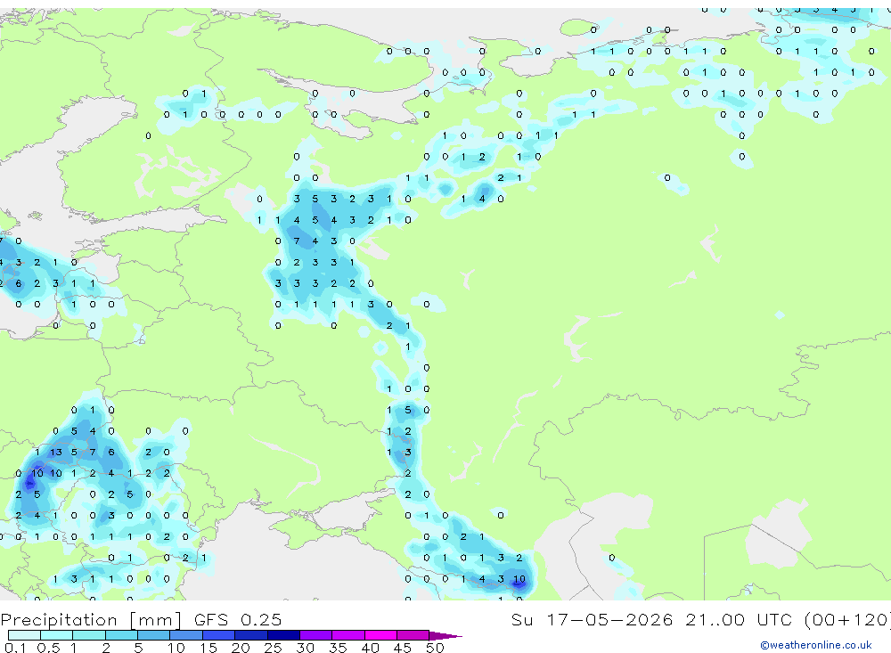Click the legend label 35
Image resolution: width=891 pixels, height=653 pixels.
pos(338,648)
